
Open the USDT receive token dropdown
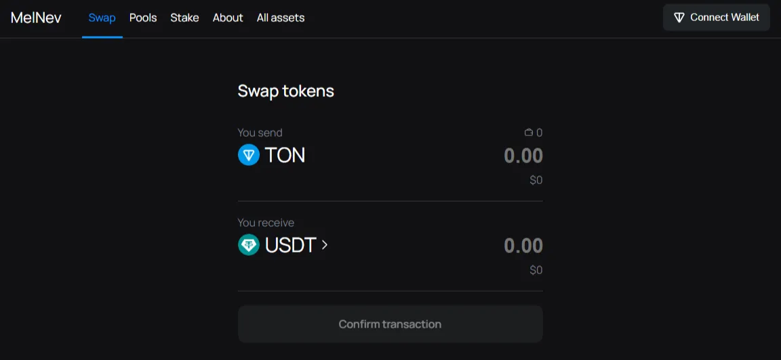[x=283, y=245]
